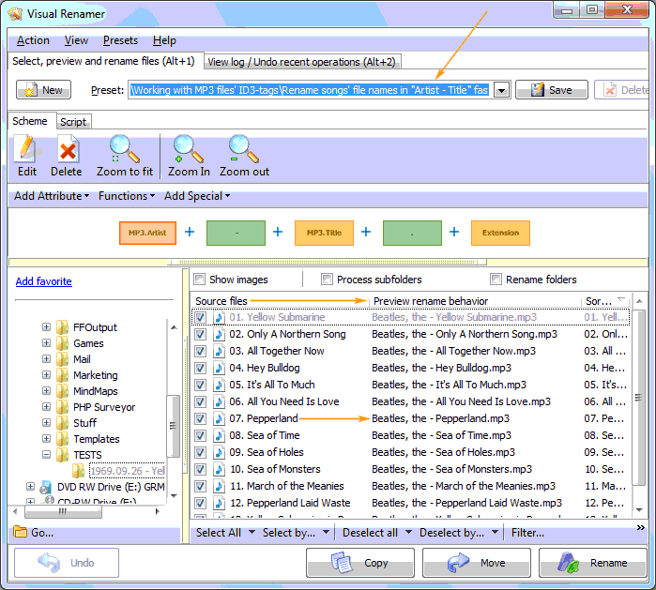656x590 pixels.
Task: Uncheck the 03. All Together Now file
Action: click(x=201, y=351)
